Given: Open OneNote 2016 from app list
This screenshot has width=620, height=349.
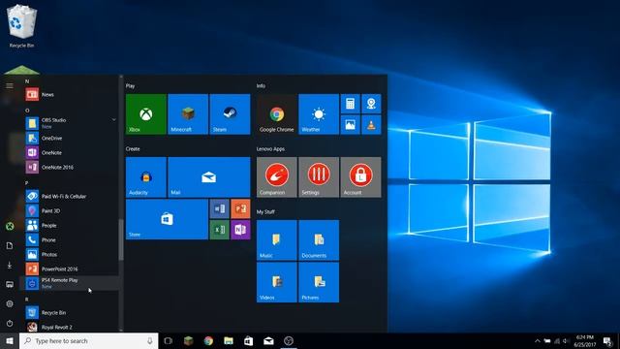Looking at the screenshot, I should 69,168.
